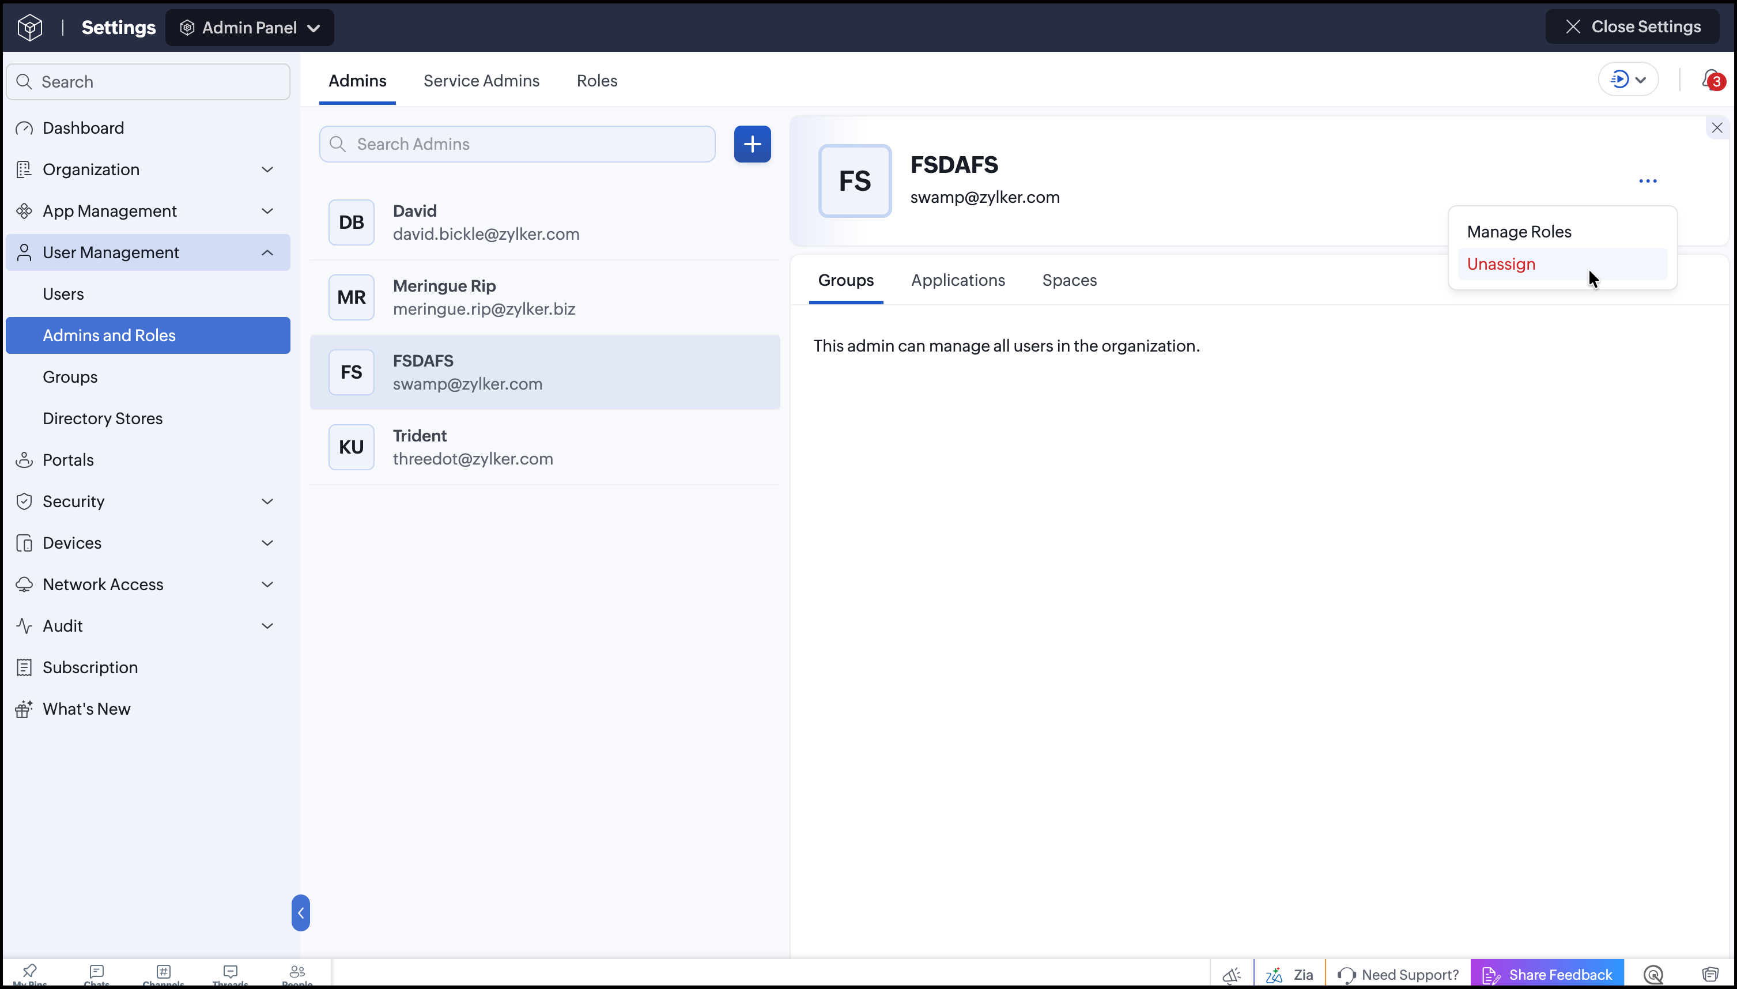Click the FS avatar in the detail header
The image size is (1737, 989).
click(855, 181)
